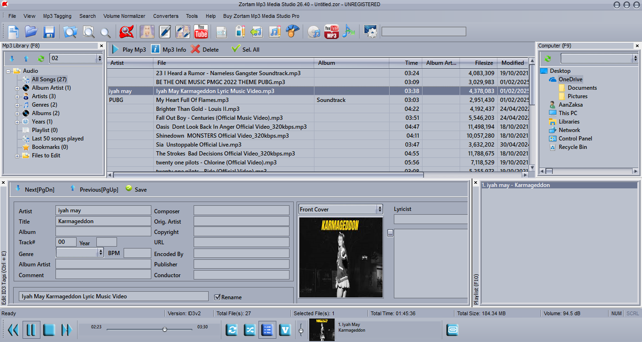
Task: Click Next[PgDn] in the tag editor
Action: point(34,189)
